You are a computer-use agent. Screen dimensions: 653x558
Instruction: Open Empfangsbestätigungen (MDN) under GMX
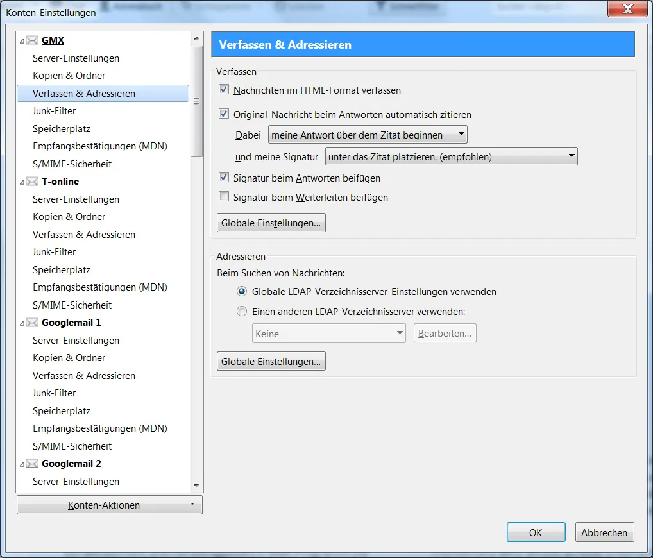click(100, 146)
